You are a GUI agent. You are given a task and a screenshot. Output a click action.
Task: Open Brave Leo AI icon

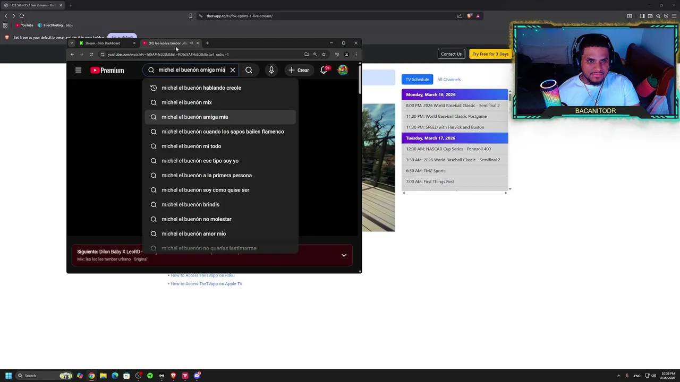tap(658, 16)
